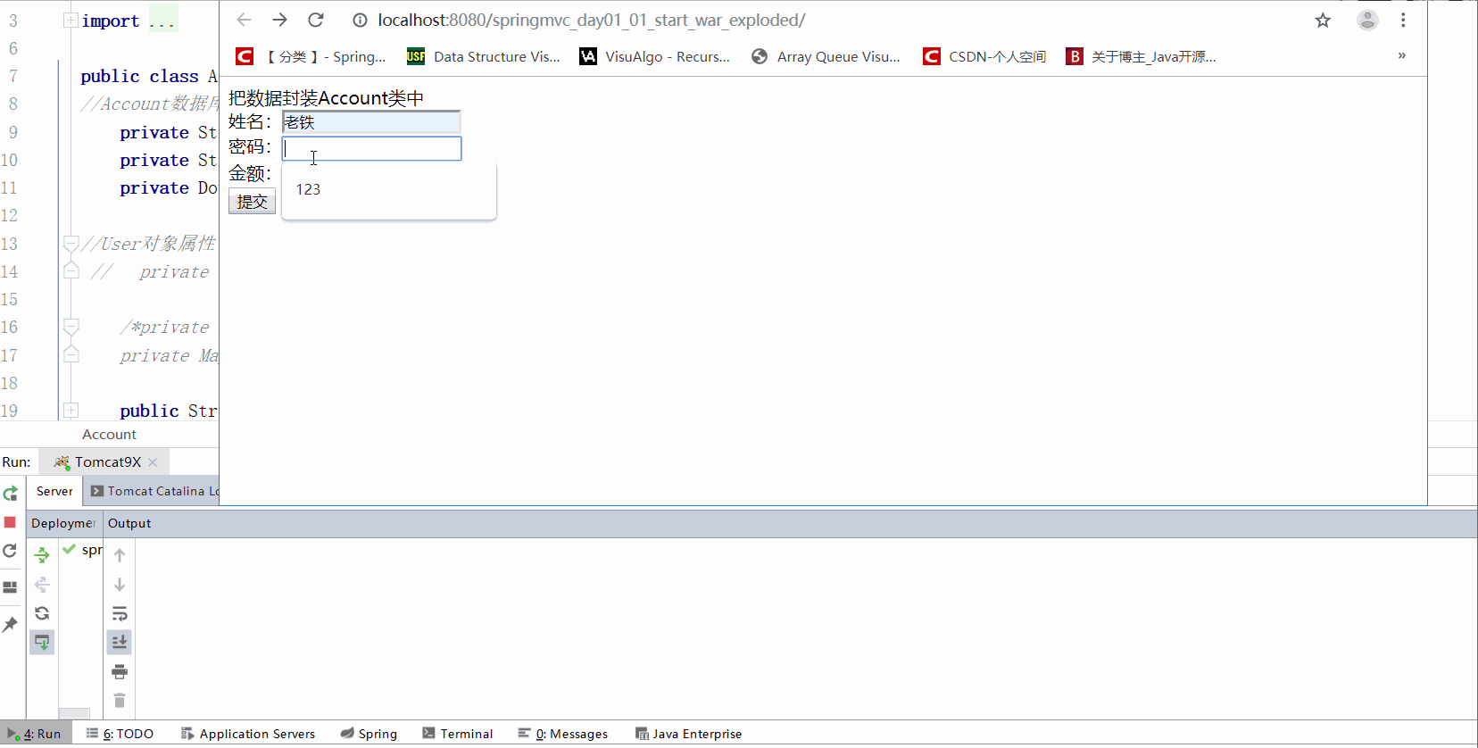Open the browser profile avatar
Viewport: 1478px width, 748px height.
[1367, 20]
